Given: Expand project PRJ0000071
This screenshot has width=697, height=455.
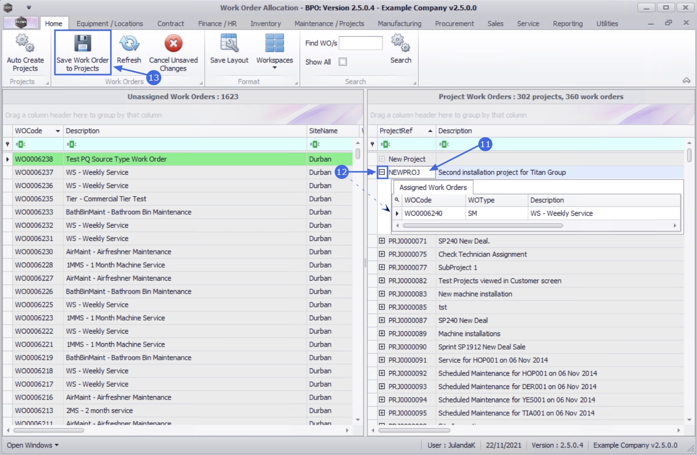Looking at the screenshot, I should (382, 241).
